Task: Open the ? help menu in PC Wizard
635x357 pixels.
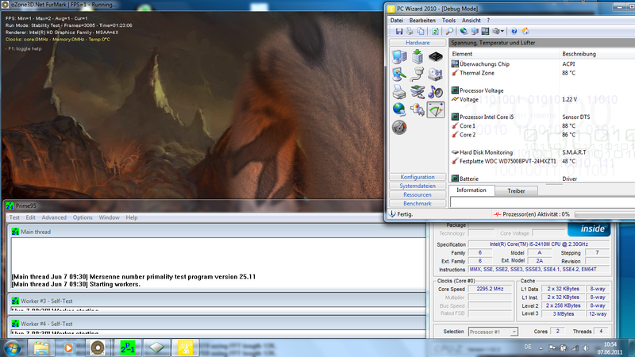Action: click(x=488, y=21)
